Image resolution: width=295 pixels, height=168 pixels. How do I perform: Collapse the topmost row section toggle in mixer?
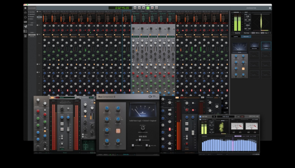[x=37, y=11]
